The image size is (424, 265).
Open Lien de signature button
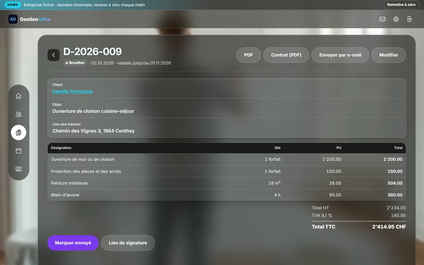(128, 243)
